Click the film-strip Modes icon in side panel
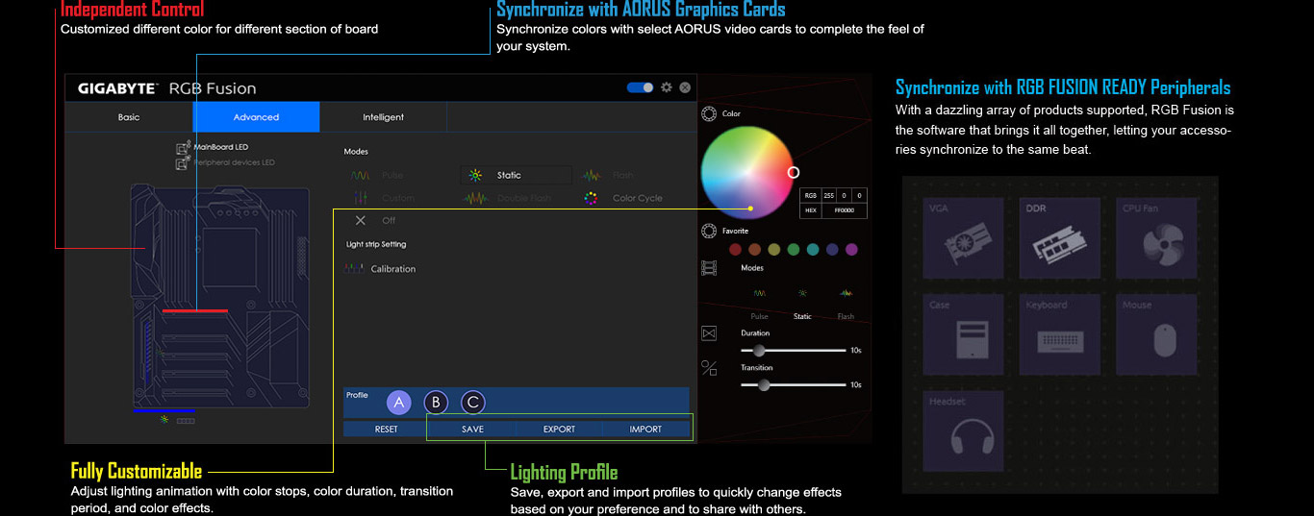Image resolution: width=1314 pixels, height=516 pixels. click(x=709, y=268)
